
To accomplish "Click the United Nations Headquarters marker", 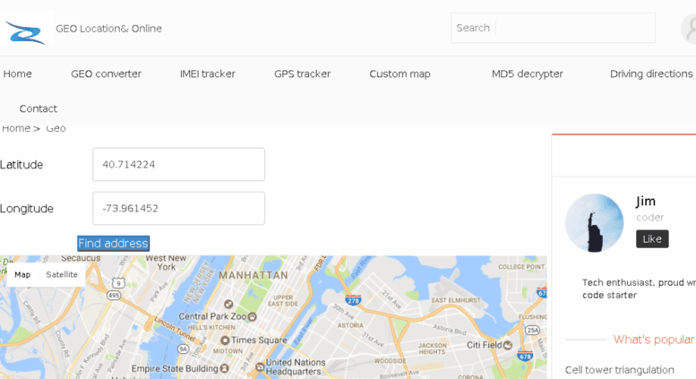I will click(260, 367).
